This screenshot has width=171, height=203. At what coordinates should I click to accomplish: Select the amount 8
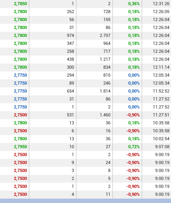click(109, 170)
